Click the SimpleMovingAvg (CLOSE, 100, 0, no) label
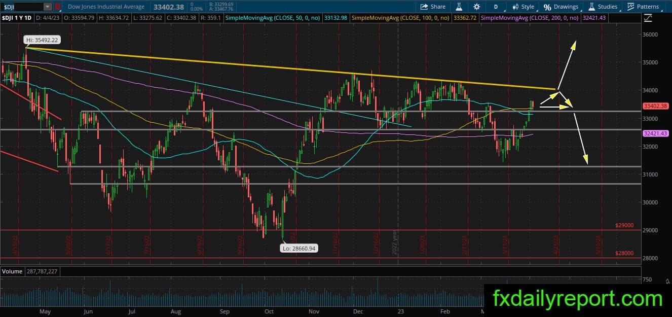The width and height of the screenshot is (672, 317). click(400, 18)
